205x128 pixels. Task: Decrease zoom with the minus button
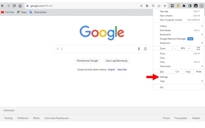pyautogui.click(x=176, y=48)
